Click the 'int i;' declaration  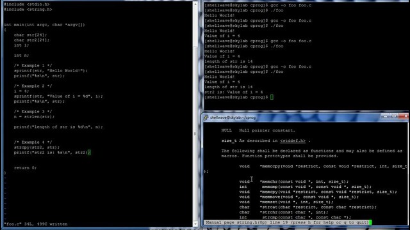coord(21,45)
